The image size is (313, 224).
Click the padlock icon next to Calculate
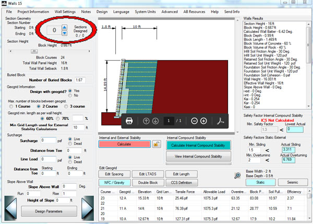[x=156, y=144]
